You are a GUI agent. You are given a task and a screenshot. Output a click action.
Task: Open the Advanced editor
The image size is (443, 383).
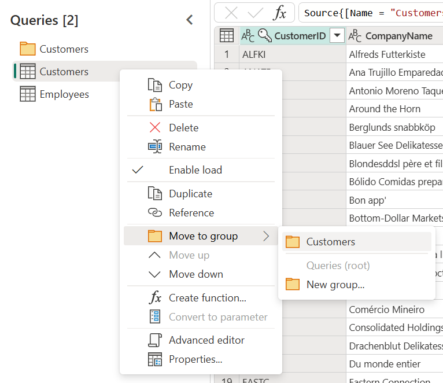pos(201,340)
